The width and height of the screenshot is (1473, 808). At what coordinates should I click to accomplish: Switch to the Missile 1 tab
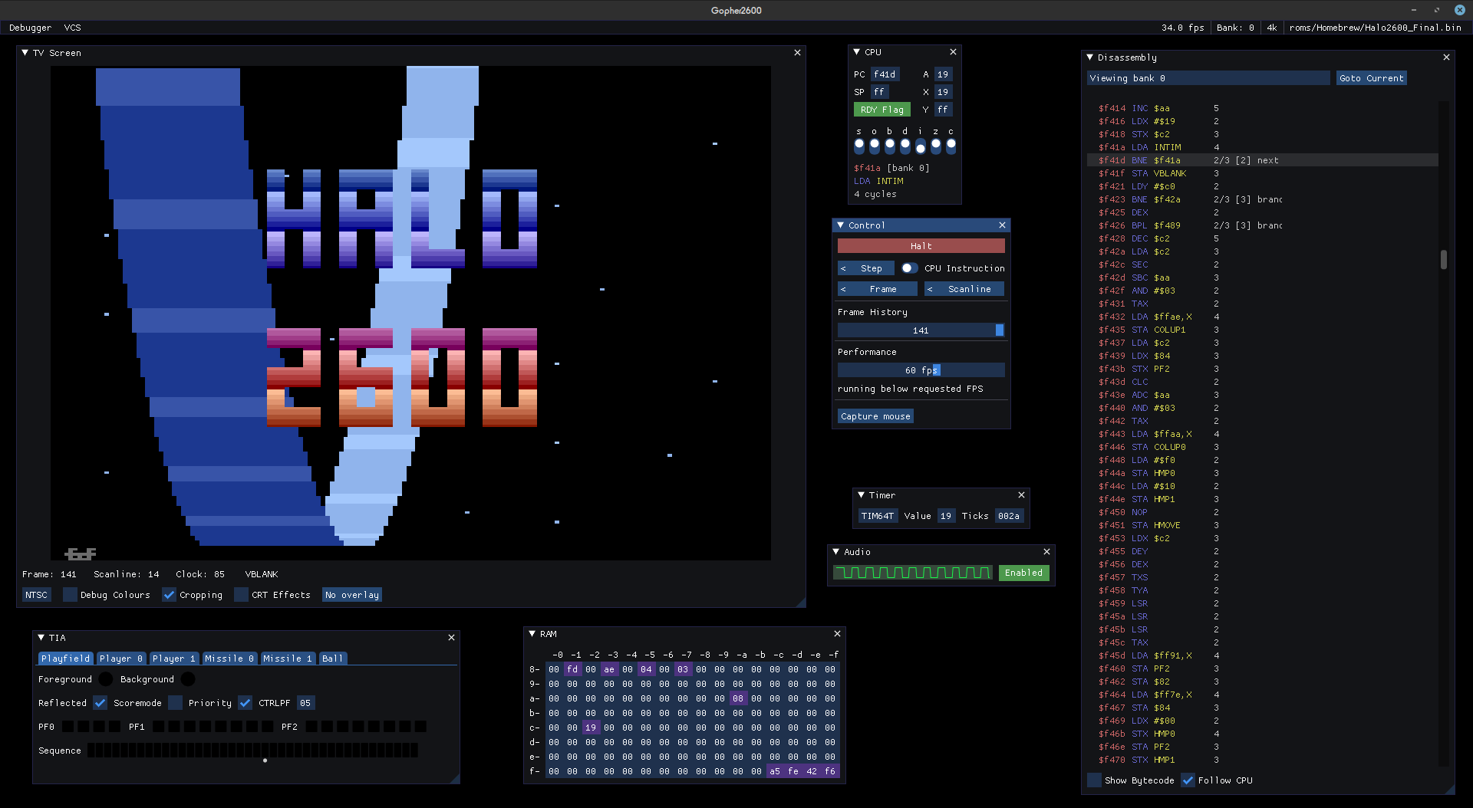(287, 659)
